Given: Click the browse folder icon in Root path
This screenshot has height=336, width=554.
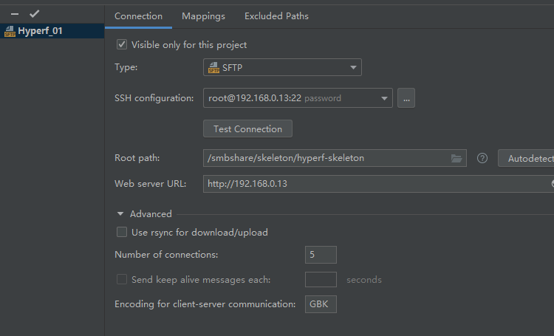Looking at the screenshot, I should [x=456, y=158].
